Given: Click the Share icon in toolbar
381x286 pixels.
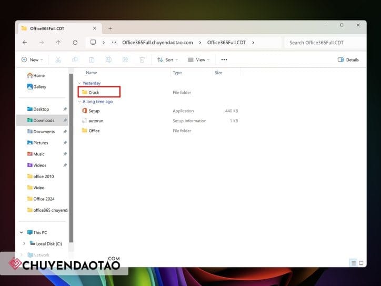Looking at the screenshot, I should (x=125, y=60).
